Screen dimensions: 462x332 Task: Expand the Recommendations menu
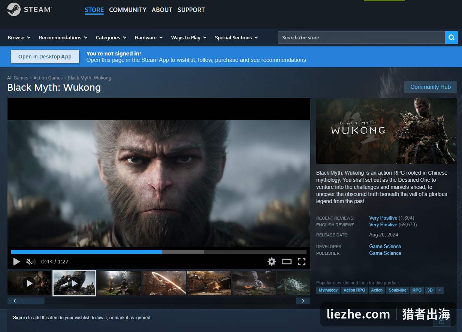coord(63,37)
